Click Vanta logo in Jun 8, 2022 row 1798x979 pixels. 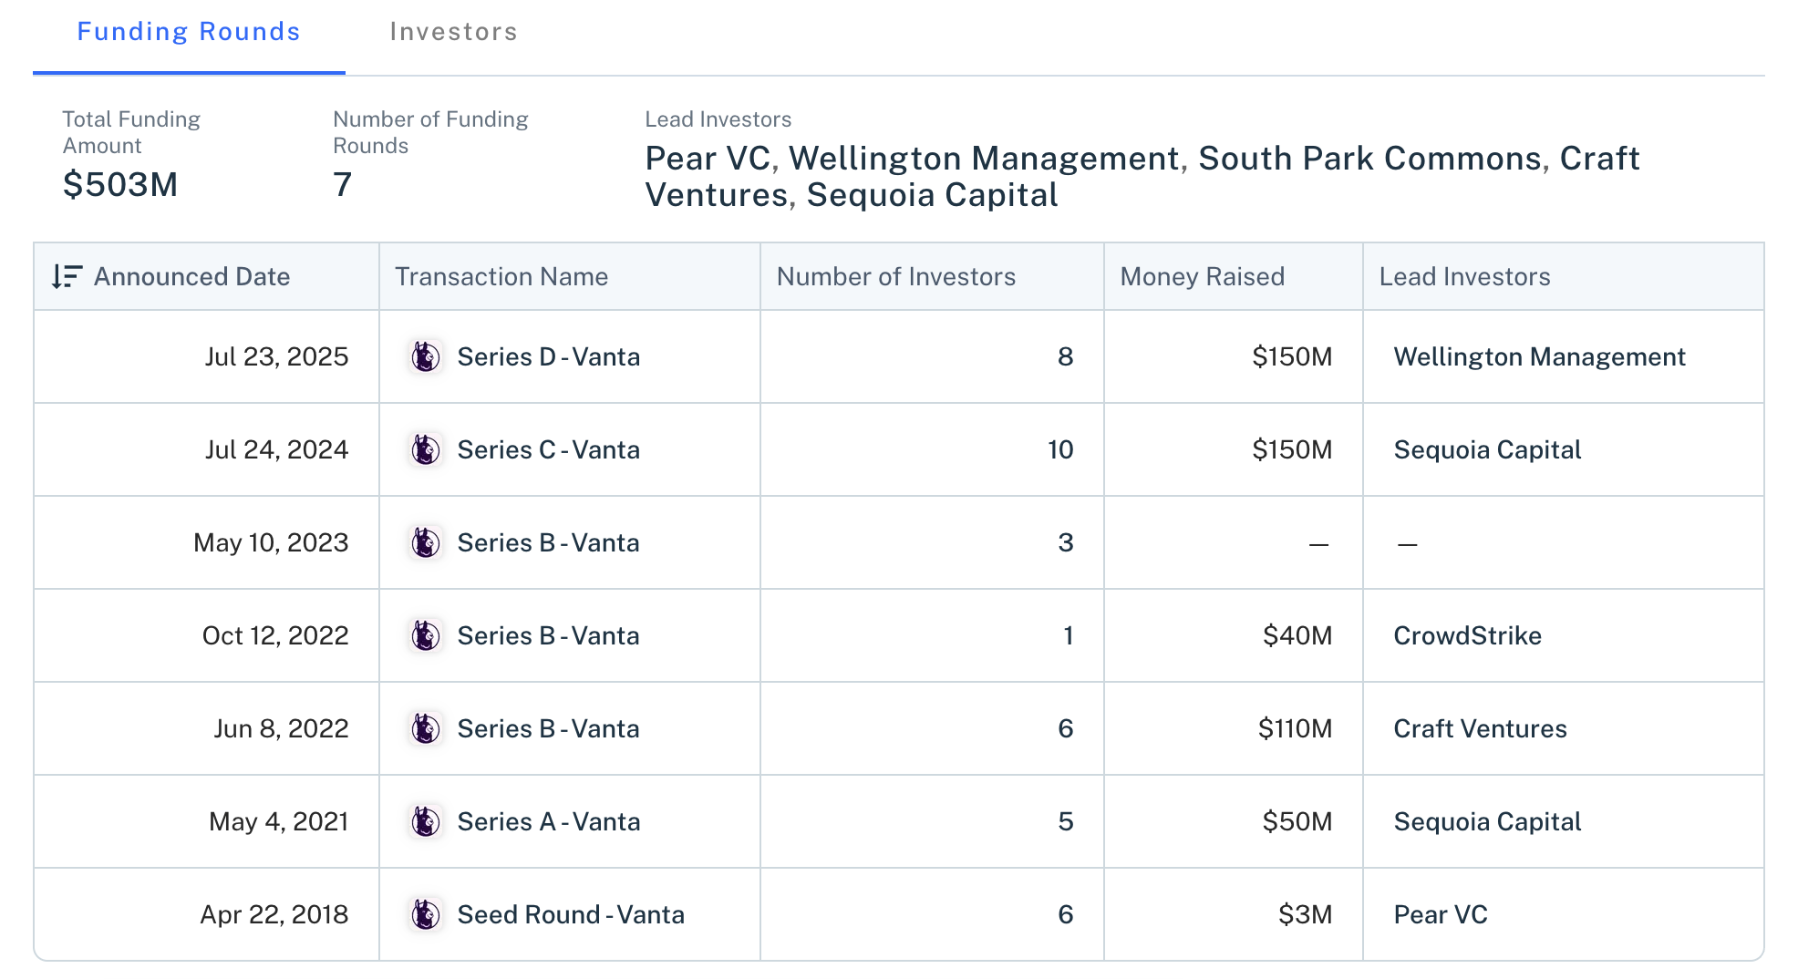(x=425, y=728)
